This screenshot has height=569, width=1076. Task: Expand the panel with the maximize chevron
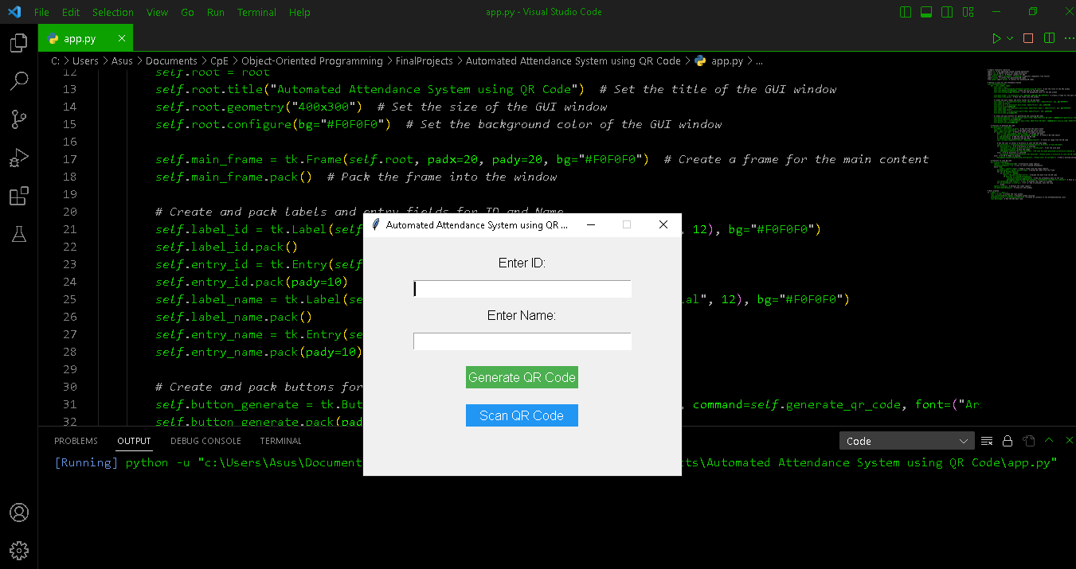click(1048, 440)
